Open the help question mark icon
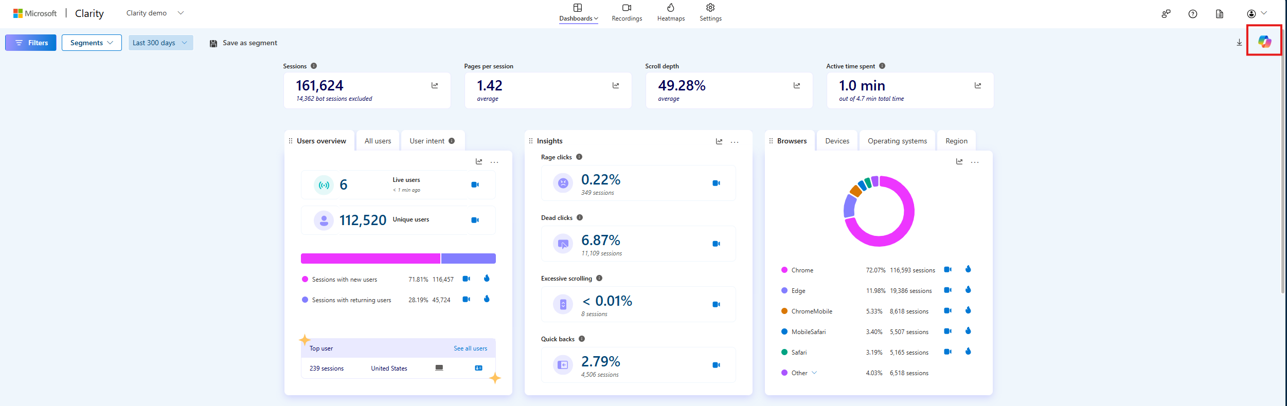This screenshot has width=1287, height=406. [1193, 14]
